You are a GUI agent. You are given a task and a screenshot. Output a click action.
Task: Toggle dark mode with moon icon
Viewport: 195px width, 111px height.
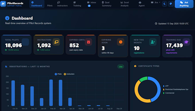coord(164,4)
